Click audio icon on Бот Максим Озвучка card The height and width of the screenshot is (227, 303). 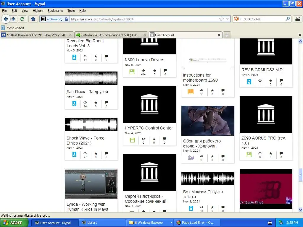[191, 208]
